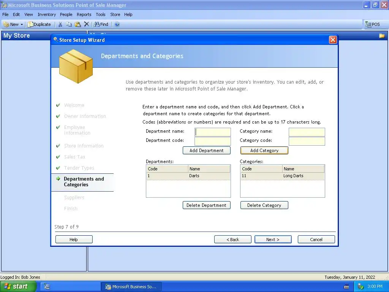Click the Microsoft Business Solutions taskbar button
This screenshot has height=292, width=389.
131,287
